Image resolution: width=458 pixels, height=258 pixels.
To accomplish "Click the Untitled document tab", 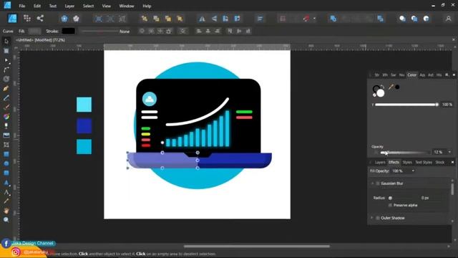I will coord(40,40).
